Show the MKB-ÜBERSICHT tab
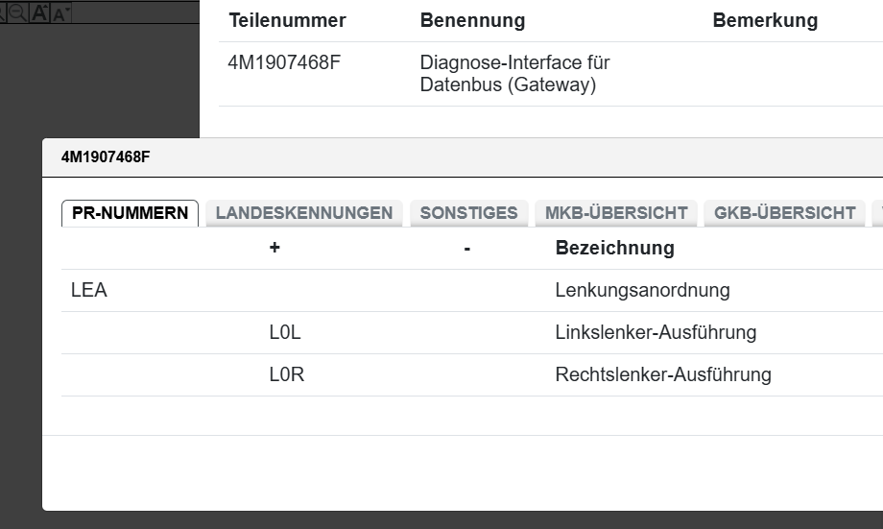 pyautogui.click(x=616, y=213)
